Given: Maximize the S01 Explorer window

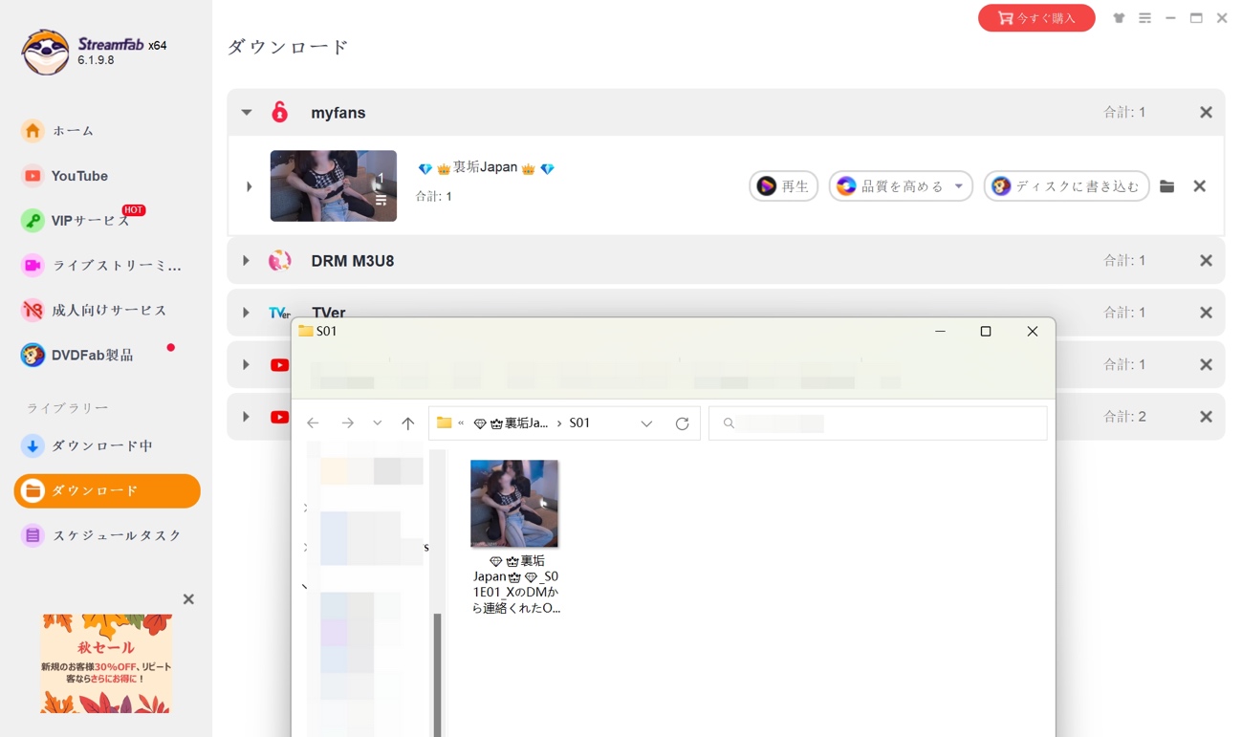Looking at the screenshot, I should click(x=986, y=332).
